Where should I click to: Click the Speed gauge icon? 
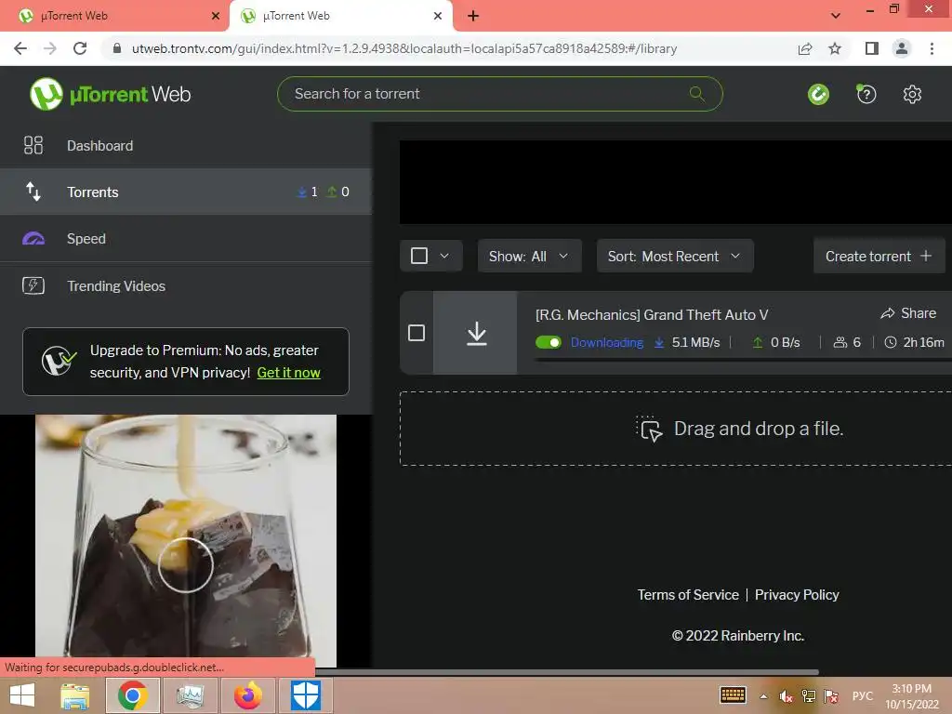[33, 239]
